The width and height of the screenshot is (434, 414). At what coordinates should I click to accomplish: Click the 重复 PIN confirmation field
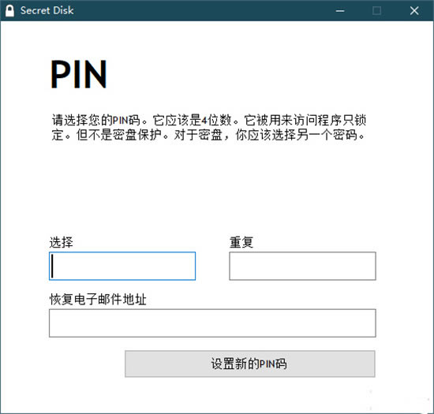coord(302,266)
